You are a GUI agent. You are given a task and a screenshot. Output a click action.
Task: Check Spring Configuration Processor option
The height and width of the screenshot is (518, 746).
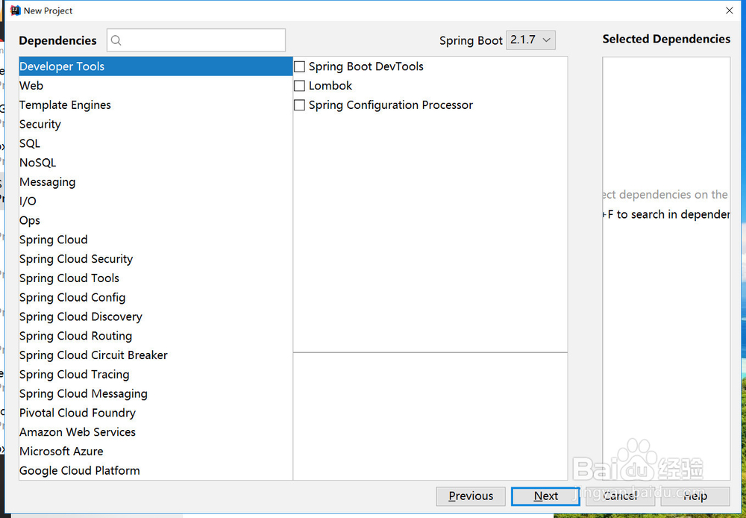click(299, 105)
